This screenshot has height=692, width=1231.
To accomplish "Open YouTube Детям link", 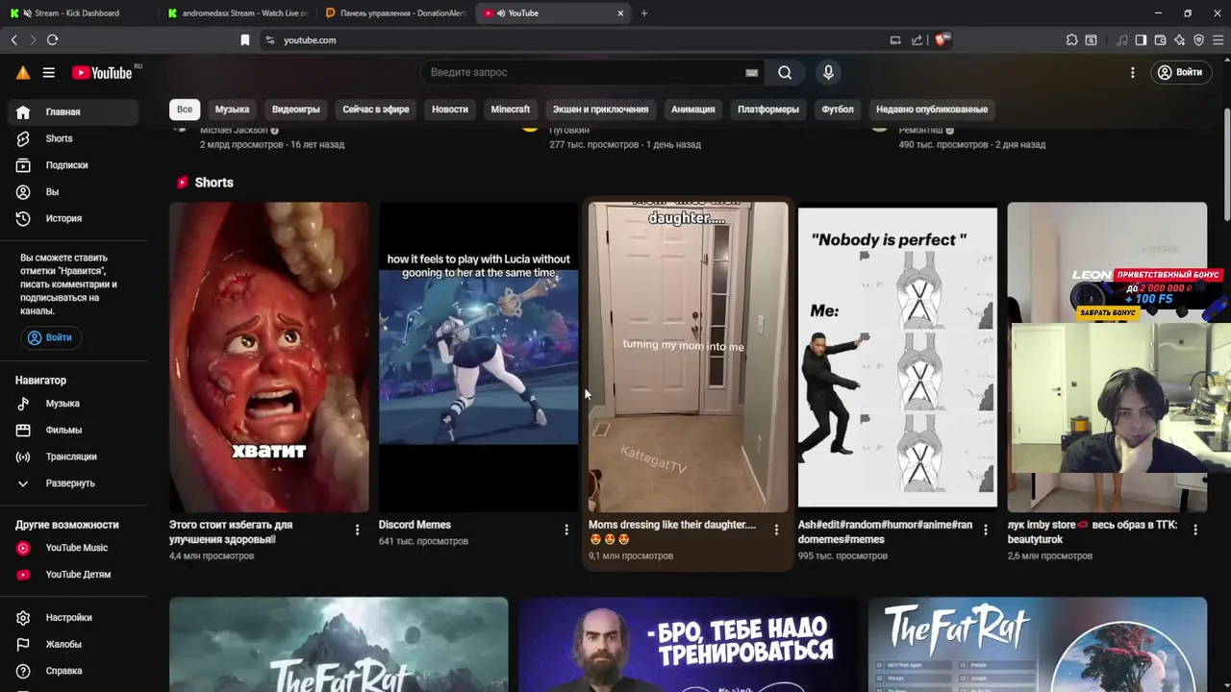I will (75, 575).
